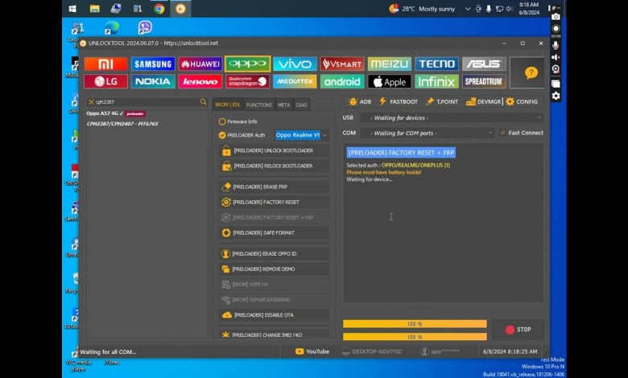Viewport: 628px width, 378px height.
Task: Select the Spreadtrum brand tile
Action: pyautogui.click(x=484, y=81)
